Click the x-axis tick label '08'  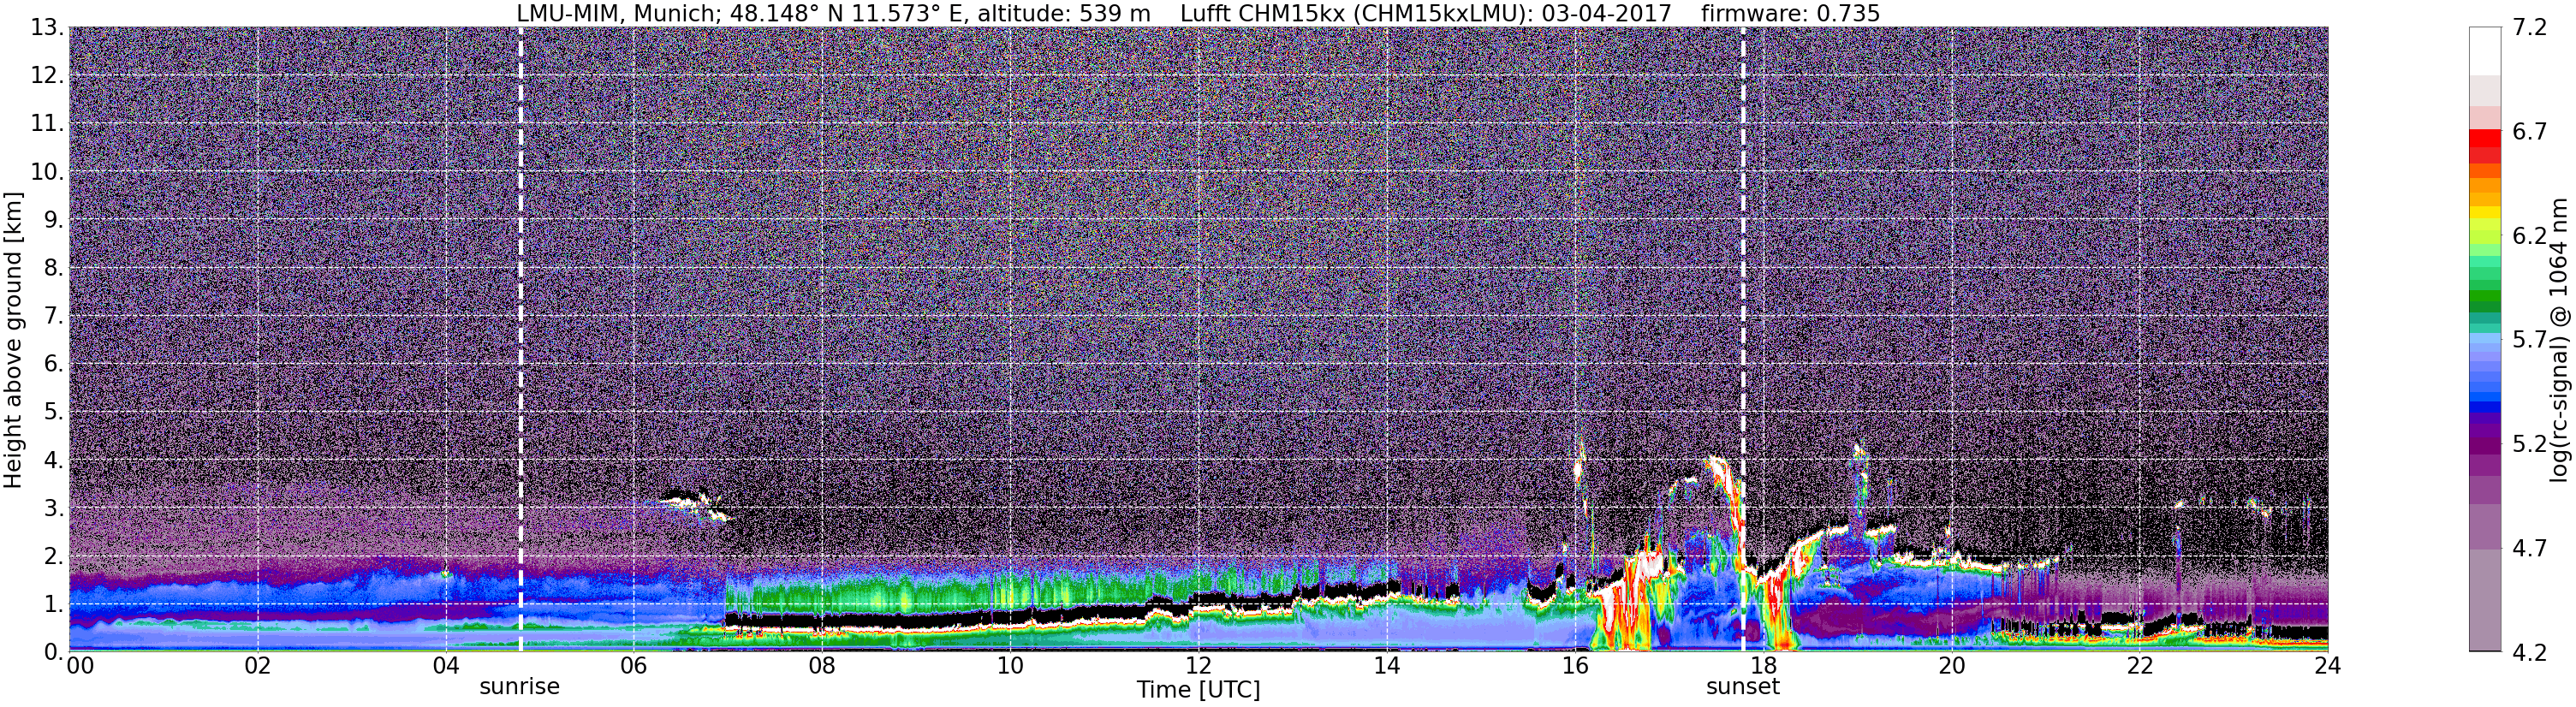[822, 666]
